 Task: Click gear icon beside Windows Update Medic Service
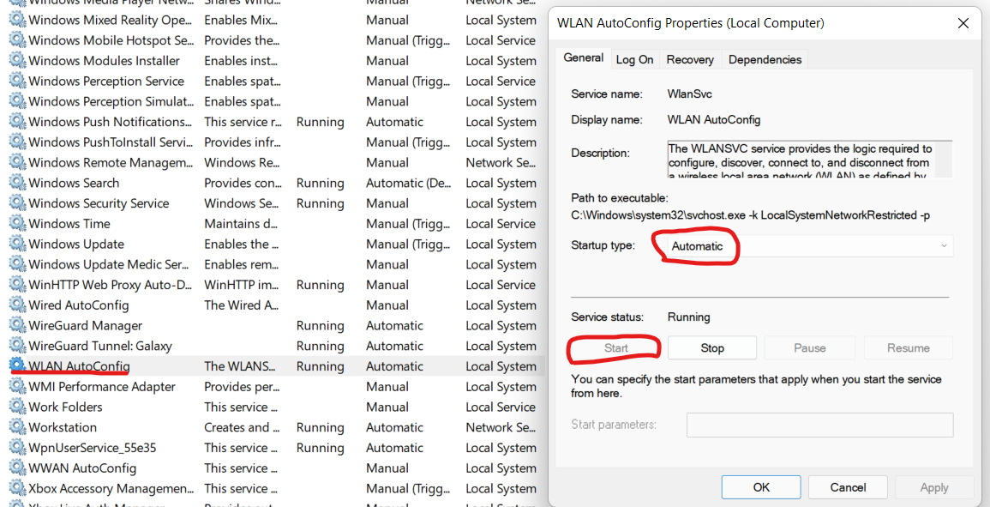point(17,264)
